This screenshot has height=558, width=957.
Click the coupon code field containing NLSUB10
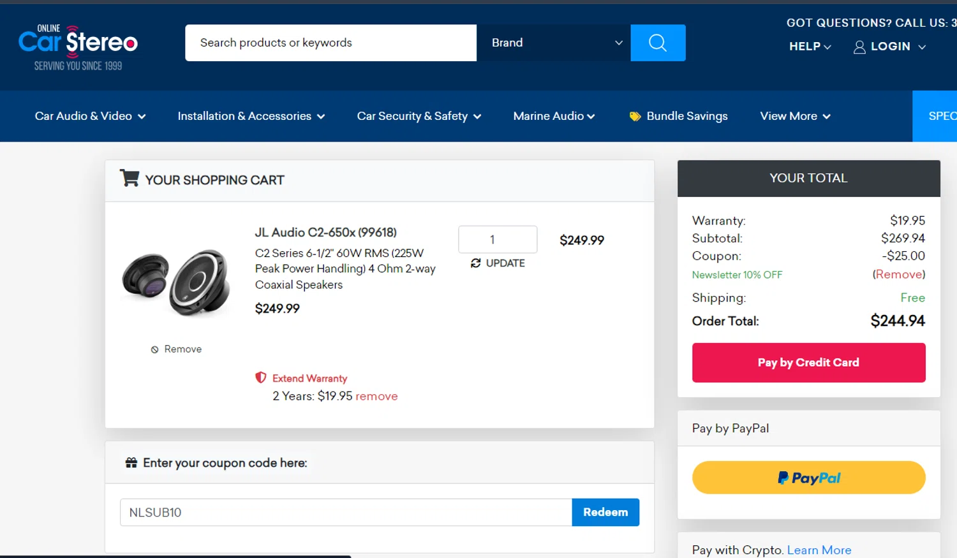click(x=346, y=512)
